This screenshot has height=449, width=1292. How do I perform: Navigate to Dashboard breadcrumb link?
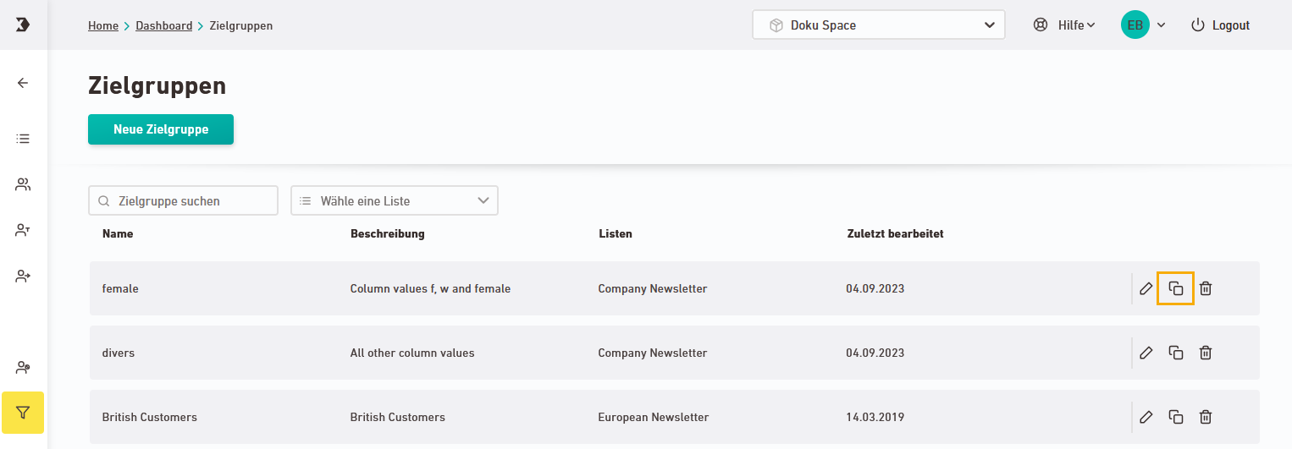tap(163, 25)
